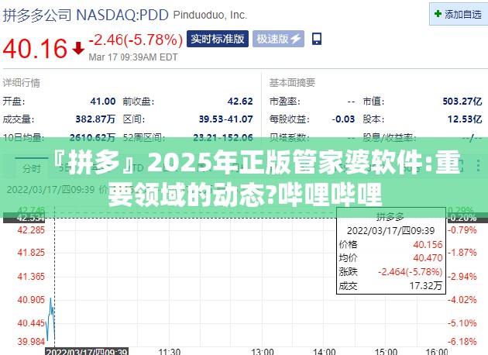Image resolution: width=488 pixels, height=355 pixels.
Task: Click the NASDAQ:PDD ticker title
Action: click(122, 15)
